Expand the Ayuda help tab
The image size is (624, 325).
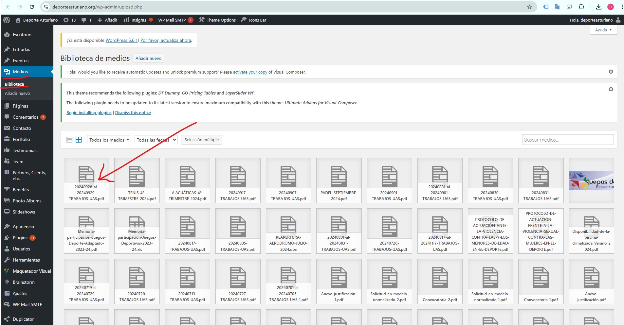point(603,30)
